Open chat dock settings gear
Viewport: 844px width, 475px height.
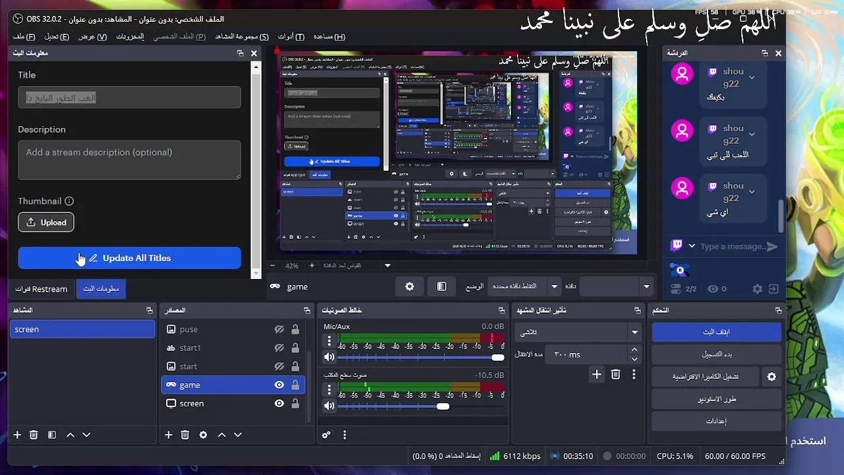pyautogui.click(x=758, y=289)
